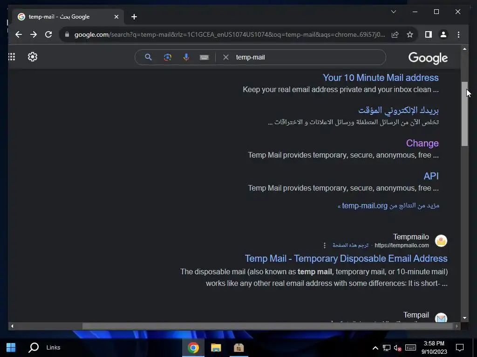Click the vertical scrollbar down arrow
This screenshot has width=477, height=357.
coord(464,318)
